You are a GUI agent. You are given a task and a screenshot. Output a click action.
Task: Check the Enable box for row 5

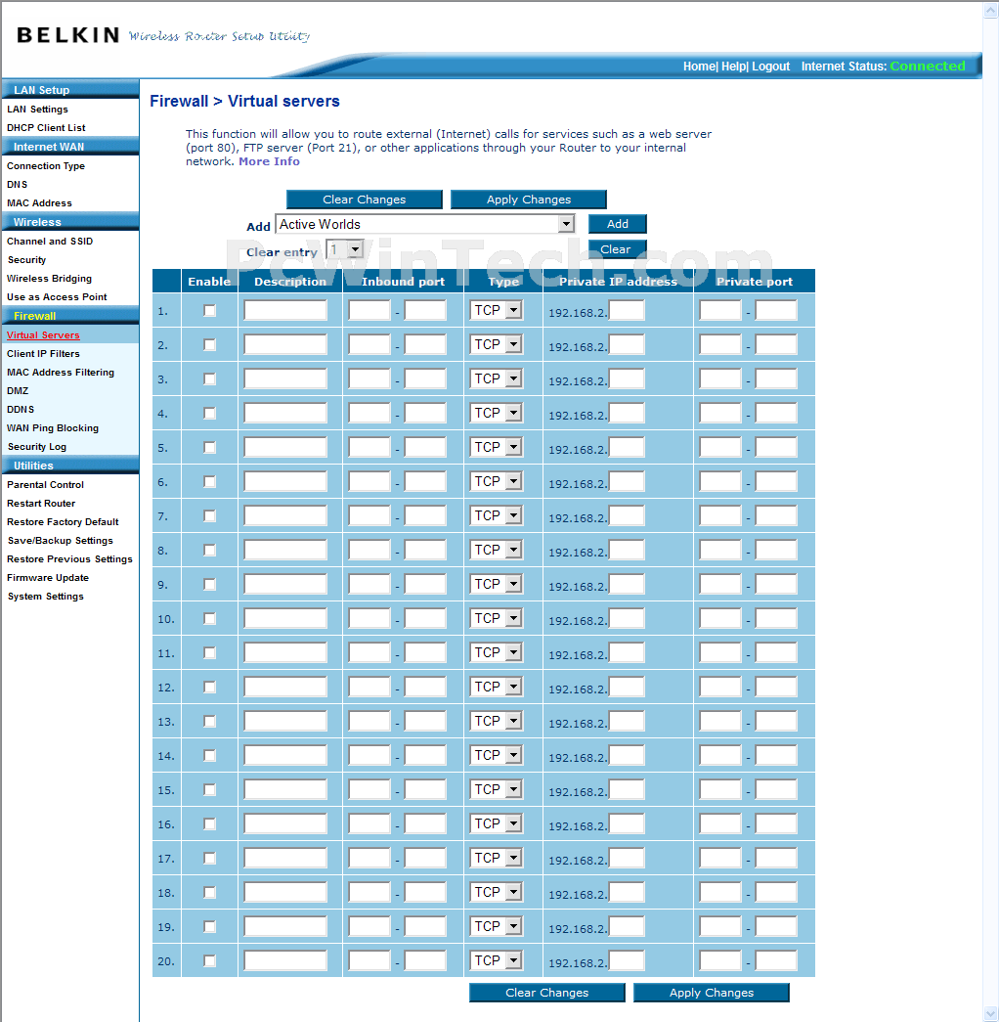click(x=209, y=447)
